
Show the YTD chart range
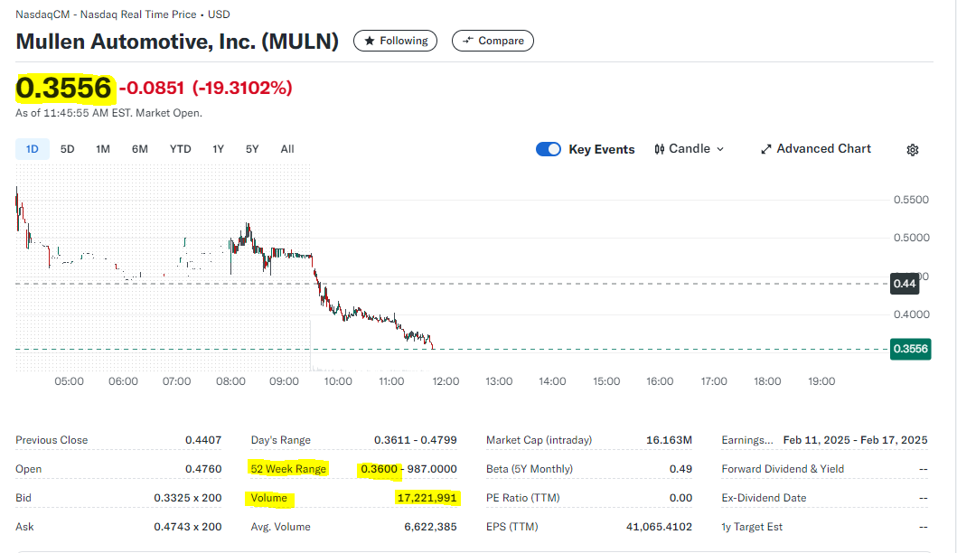tap(180, 149)
